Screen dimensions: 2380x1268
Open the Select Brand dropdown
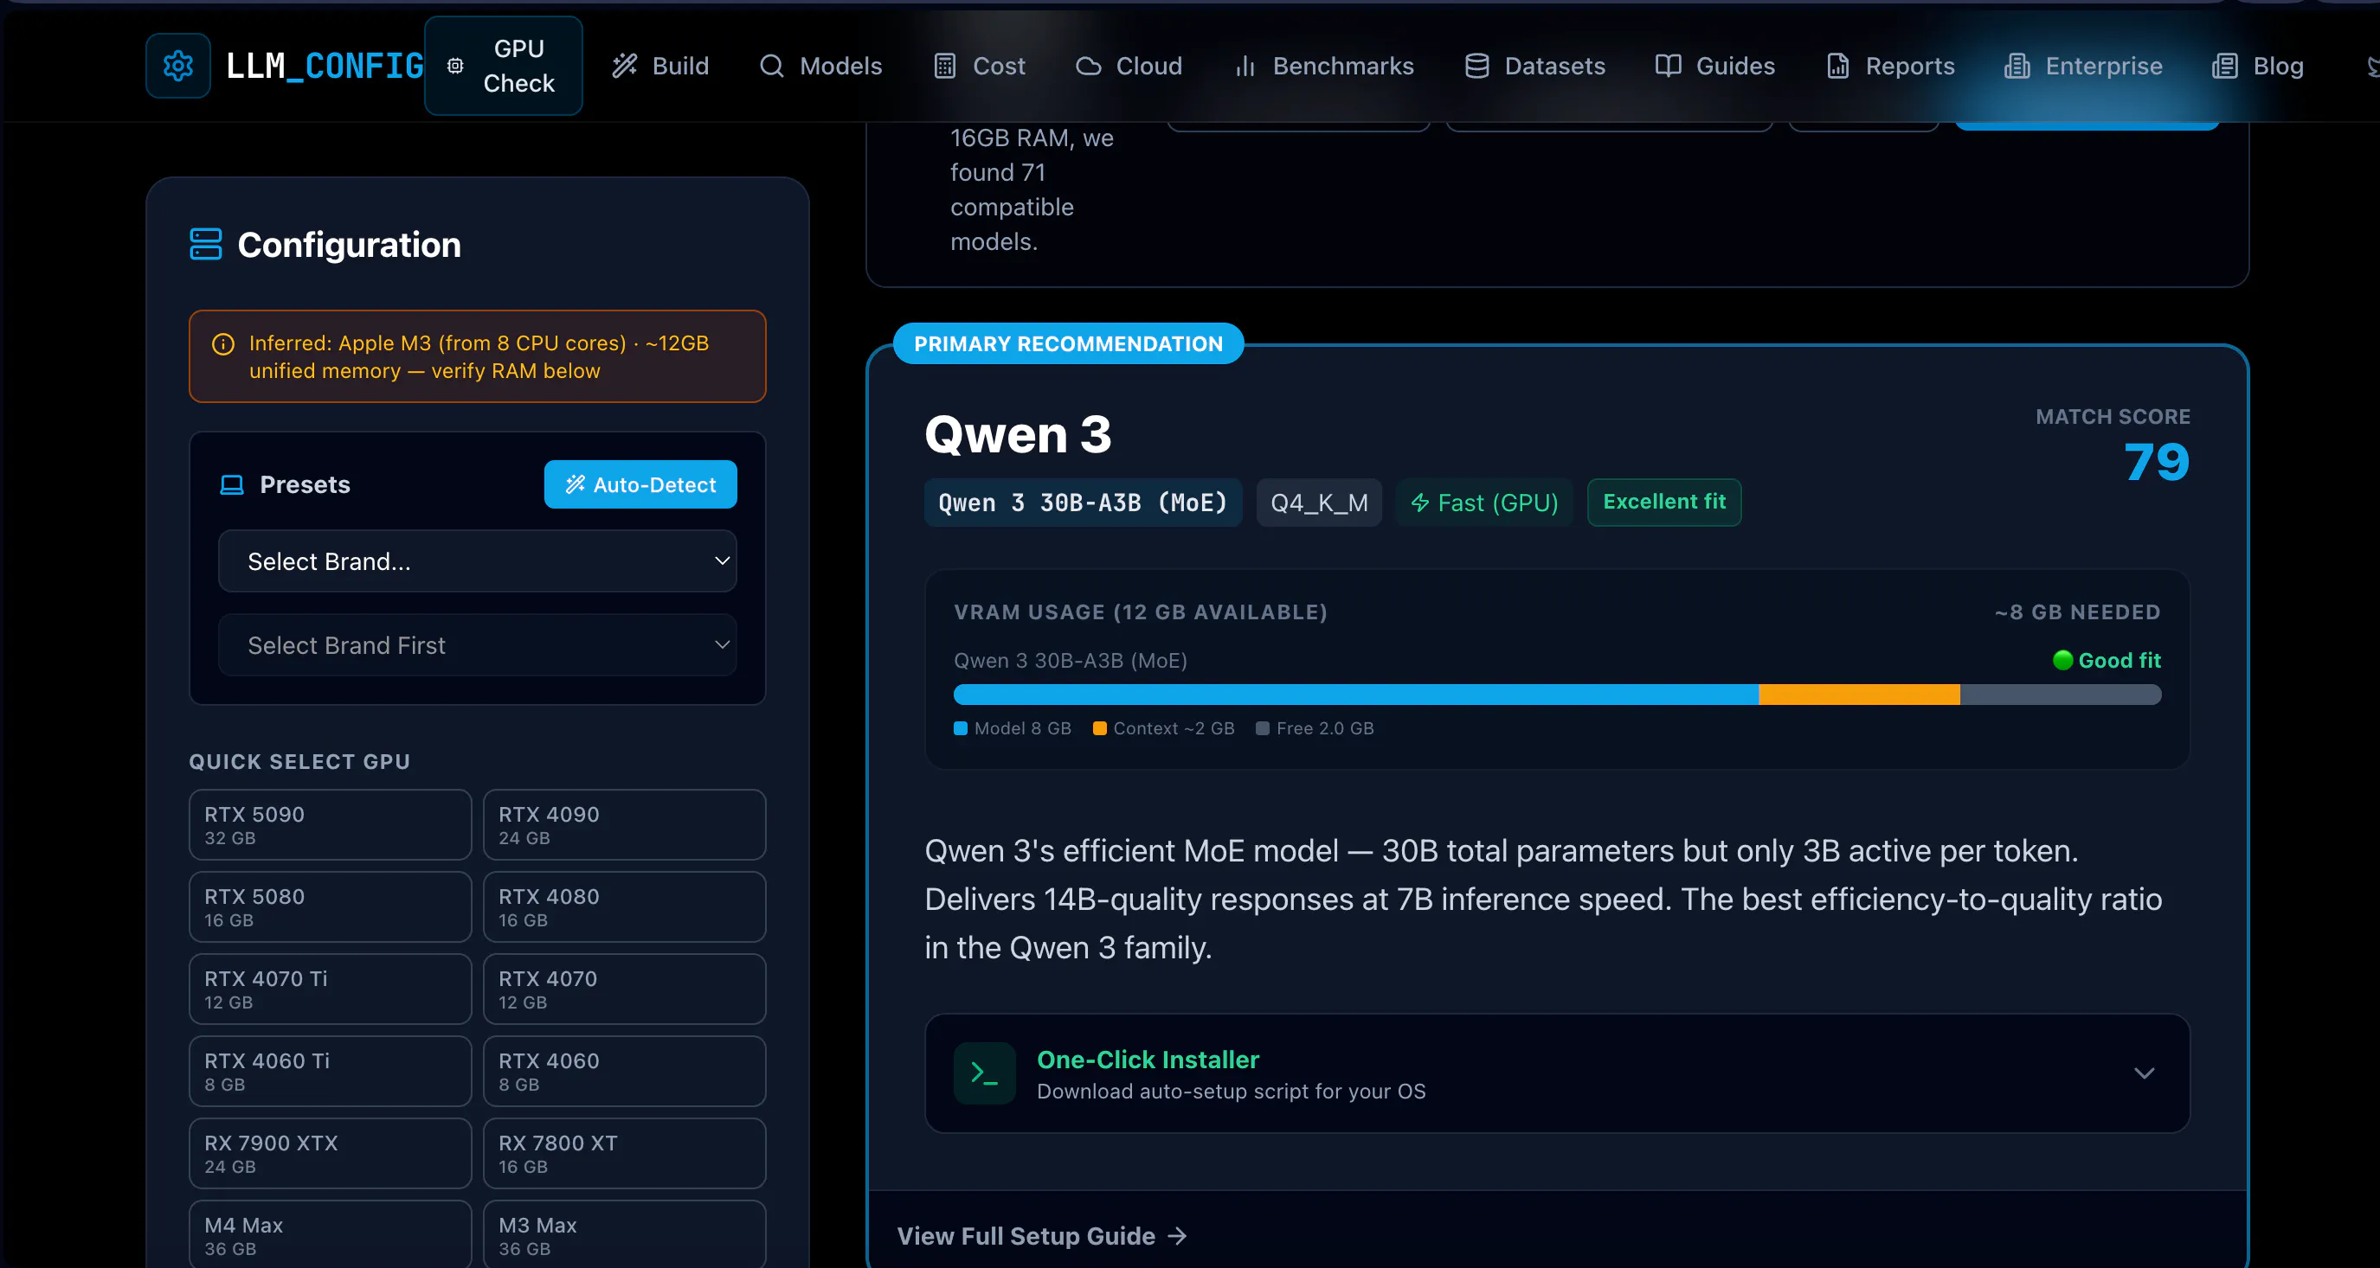tap(477, 560)
